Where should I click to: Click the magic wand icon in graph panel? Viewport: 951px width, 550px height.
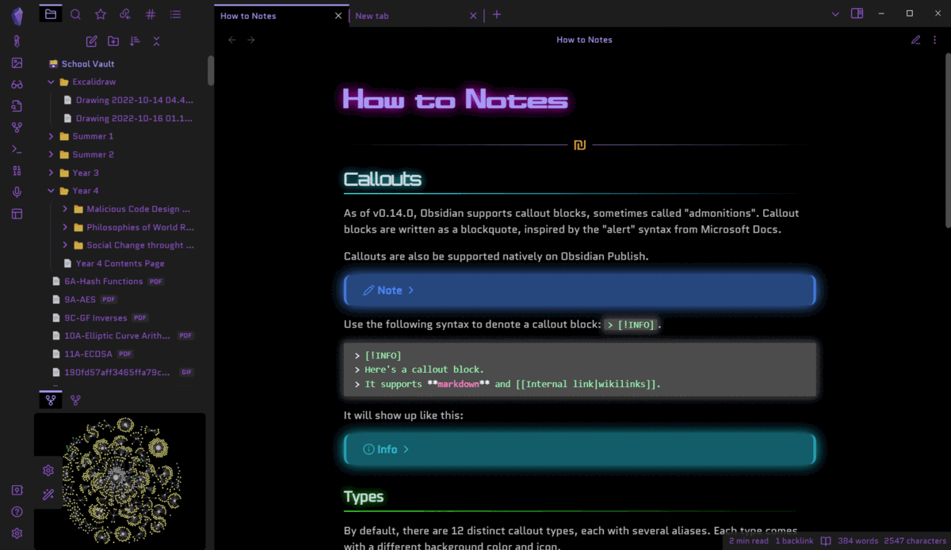(x=48, y=495)
